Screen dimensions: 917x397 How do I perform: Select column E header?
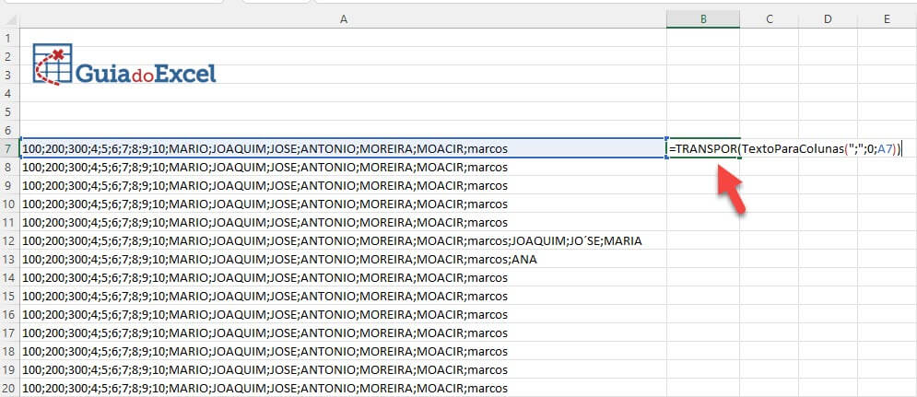(887, 19)
